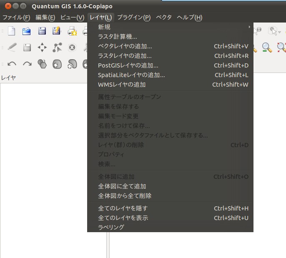Screen dimensions: 286x258
Task: Click the Zoom Out magnifier icon
Action: point(267,48)
